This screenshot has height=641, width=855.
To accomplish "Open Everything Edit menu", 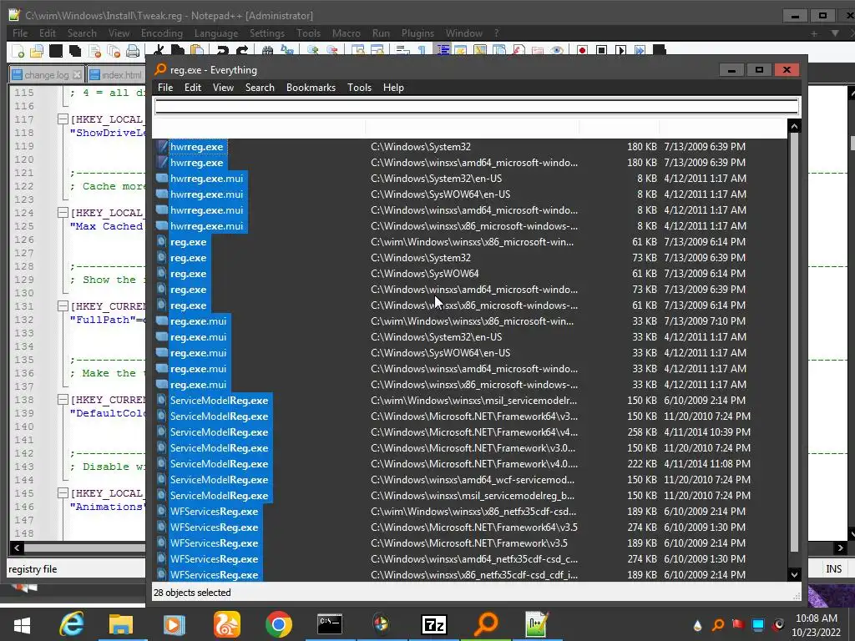I will (x=193, y=88).
